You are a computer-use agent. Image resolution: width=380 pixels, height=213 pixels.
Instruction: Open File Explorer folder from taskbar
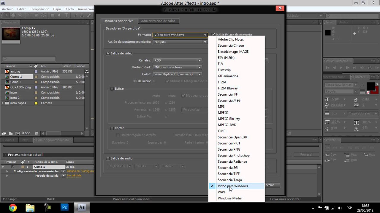point(30,208)
